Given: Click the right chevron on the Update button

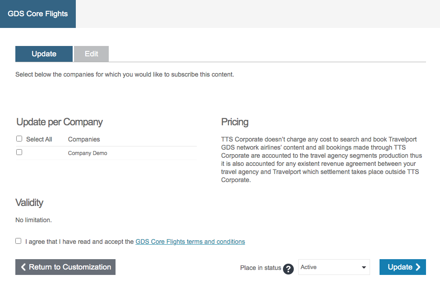Looking at the screenshot, I should [418, 267].
